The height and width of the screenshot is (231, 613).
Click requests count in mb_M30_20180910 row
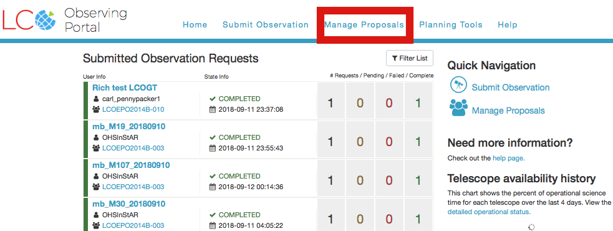331,219
